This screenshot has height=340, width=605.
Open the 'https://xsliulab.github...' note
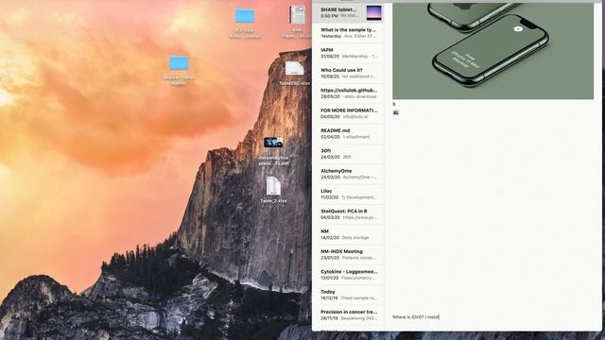(x=348, y=93)
